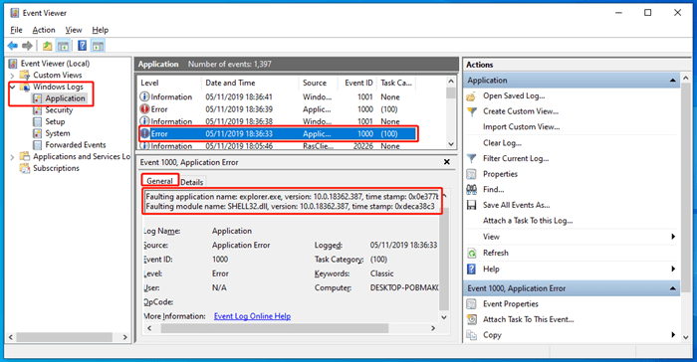697x362 pixels.
Task: Click the Create Custom View funnel icon
Action: tap(472, 111)
